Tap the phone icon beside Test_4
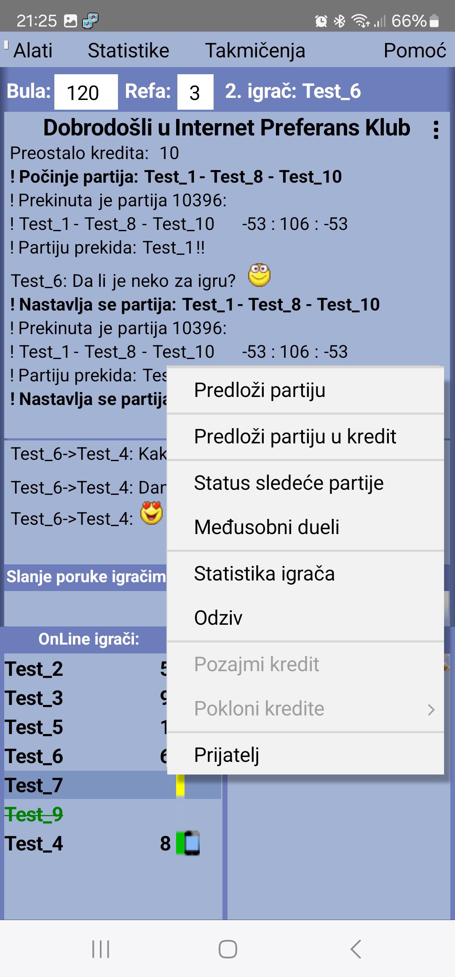The width and height of the screenshot is (455, 977). (192, 843)
